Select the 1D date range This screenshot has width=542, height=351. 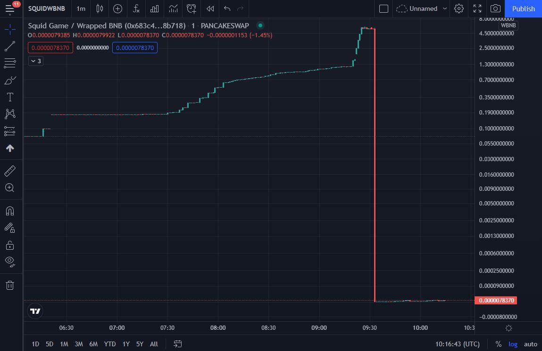click(x=35, y=344)
